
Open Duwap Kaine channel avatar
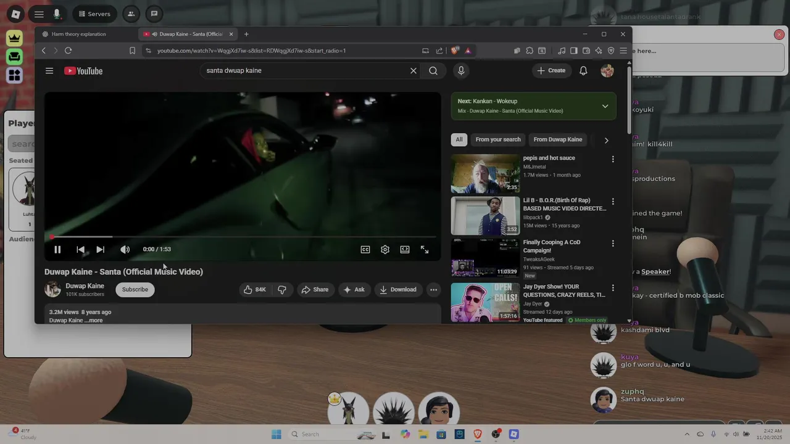click(52, 289)
